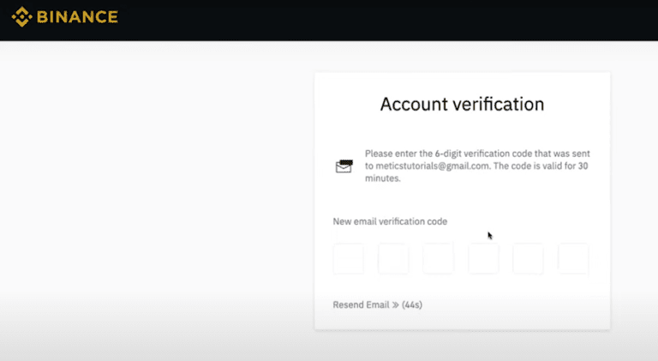The image size is (658, 361).
Task: Click the Resend Email link
Action: 361,304
